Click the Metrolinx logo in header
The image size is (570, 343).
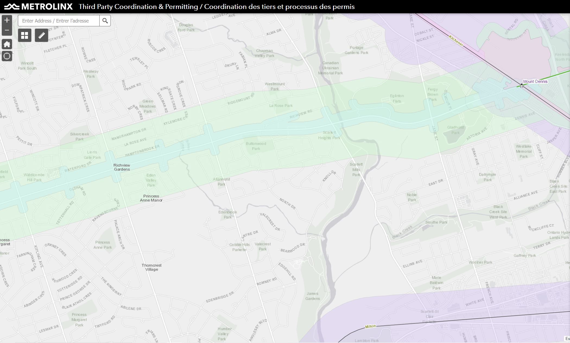coord(39,7)
